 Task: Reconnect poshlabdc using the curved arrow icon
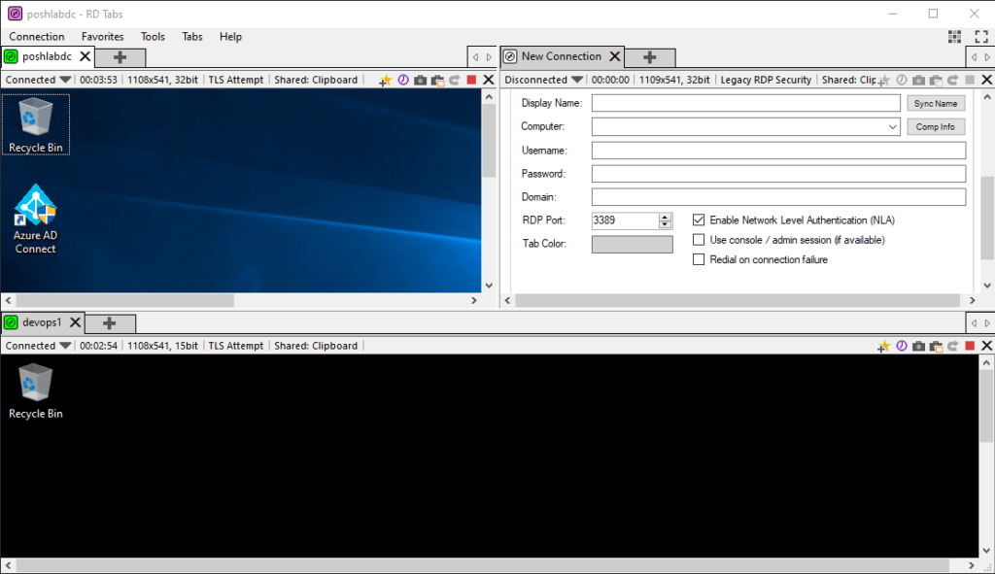click(x=453, y=80)
